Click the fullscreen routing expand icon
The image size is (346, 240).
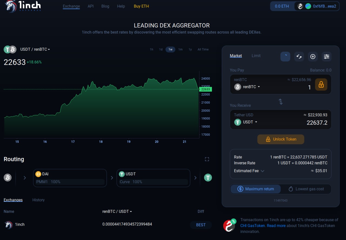[207, 159]
